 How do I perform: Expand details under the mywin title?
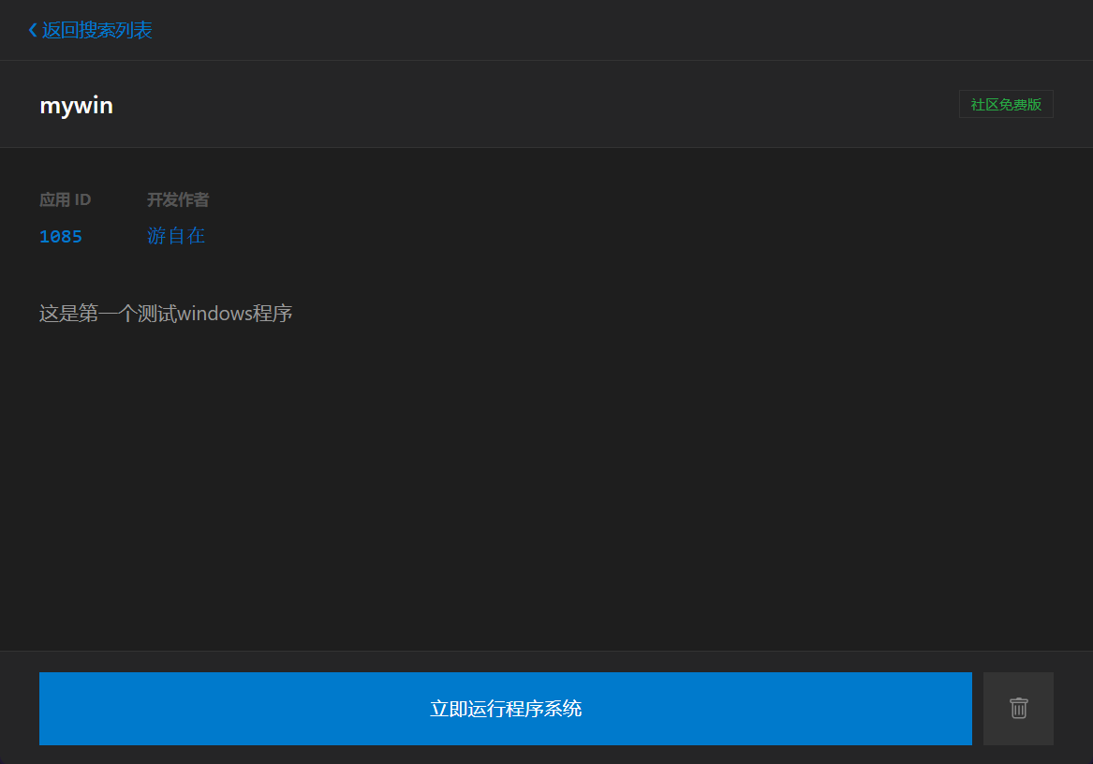pyautogui.click(x=76, y=105)
